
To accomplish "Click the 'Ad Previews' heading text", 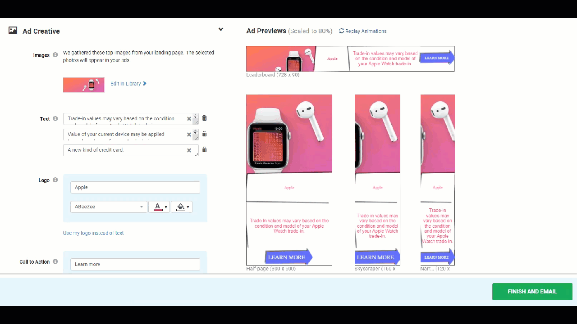I will (266, 31).
